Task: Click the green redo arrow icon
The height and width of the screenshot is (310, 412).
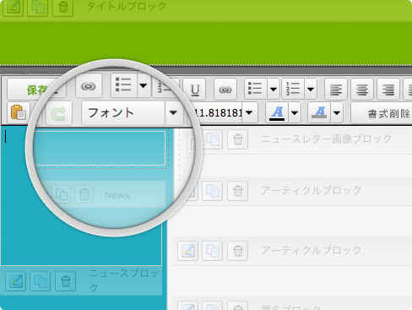Action: point(58,113)
